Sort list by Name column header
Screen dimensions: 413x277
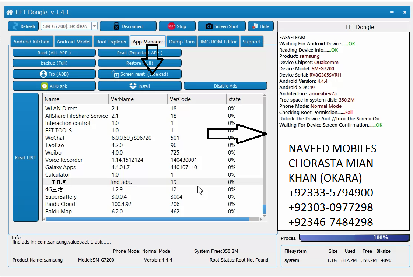point(76,99)
